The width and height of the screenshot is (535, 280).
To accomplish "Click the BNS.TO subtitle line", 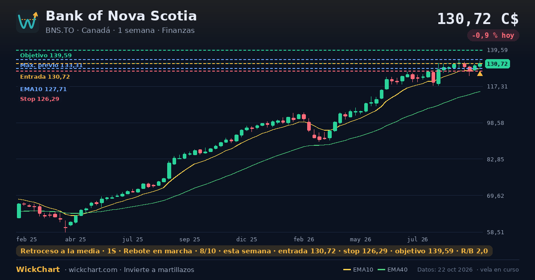I will coord(120,31).
